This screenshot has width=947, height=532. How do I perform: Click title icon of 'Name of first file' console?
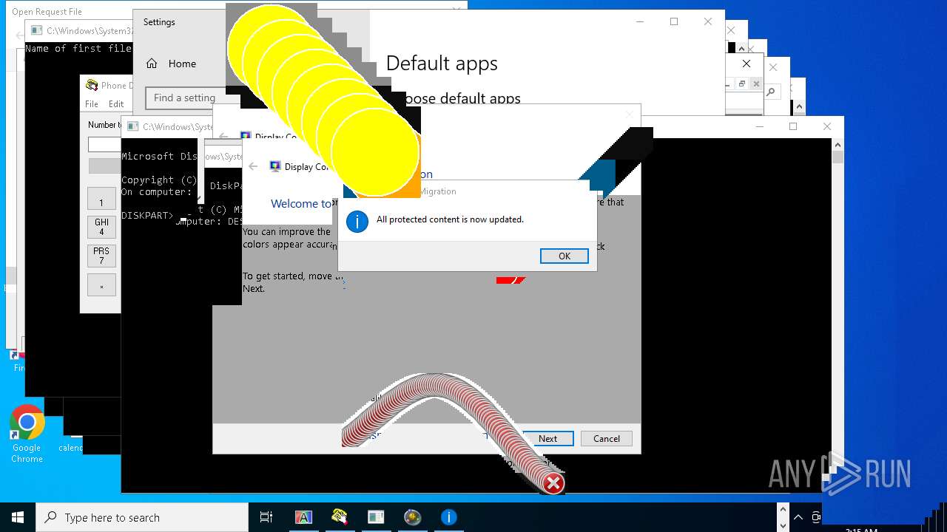[x=37, y=31]
